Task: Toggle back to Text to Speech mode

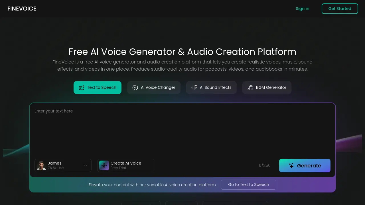Action: 97,87
